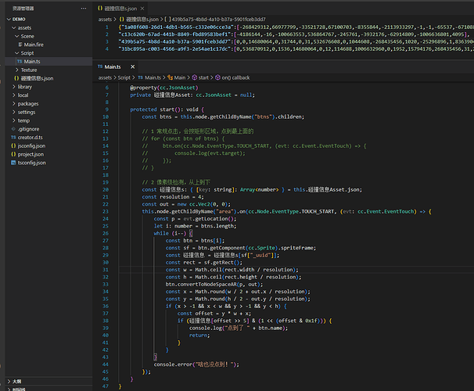Click the TS icon on the Main.ts tab
474x391 pixels.
pos(102,67)
